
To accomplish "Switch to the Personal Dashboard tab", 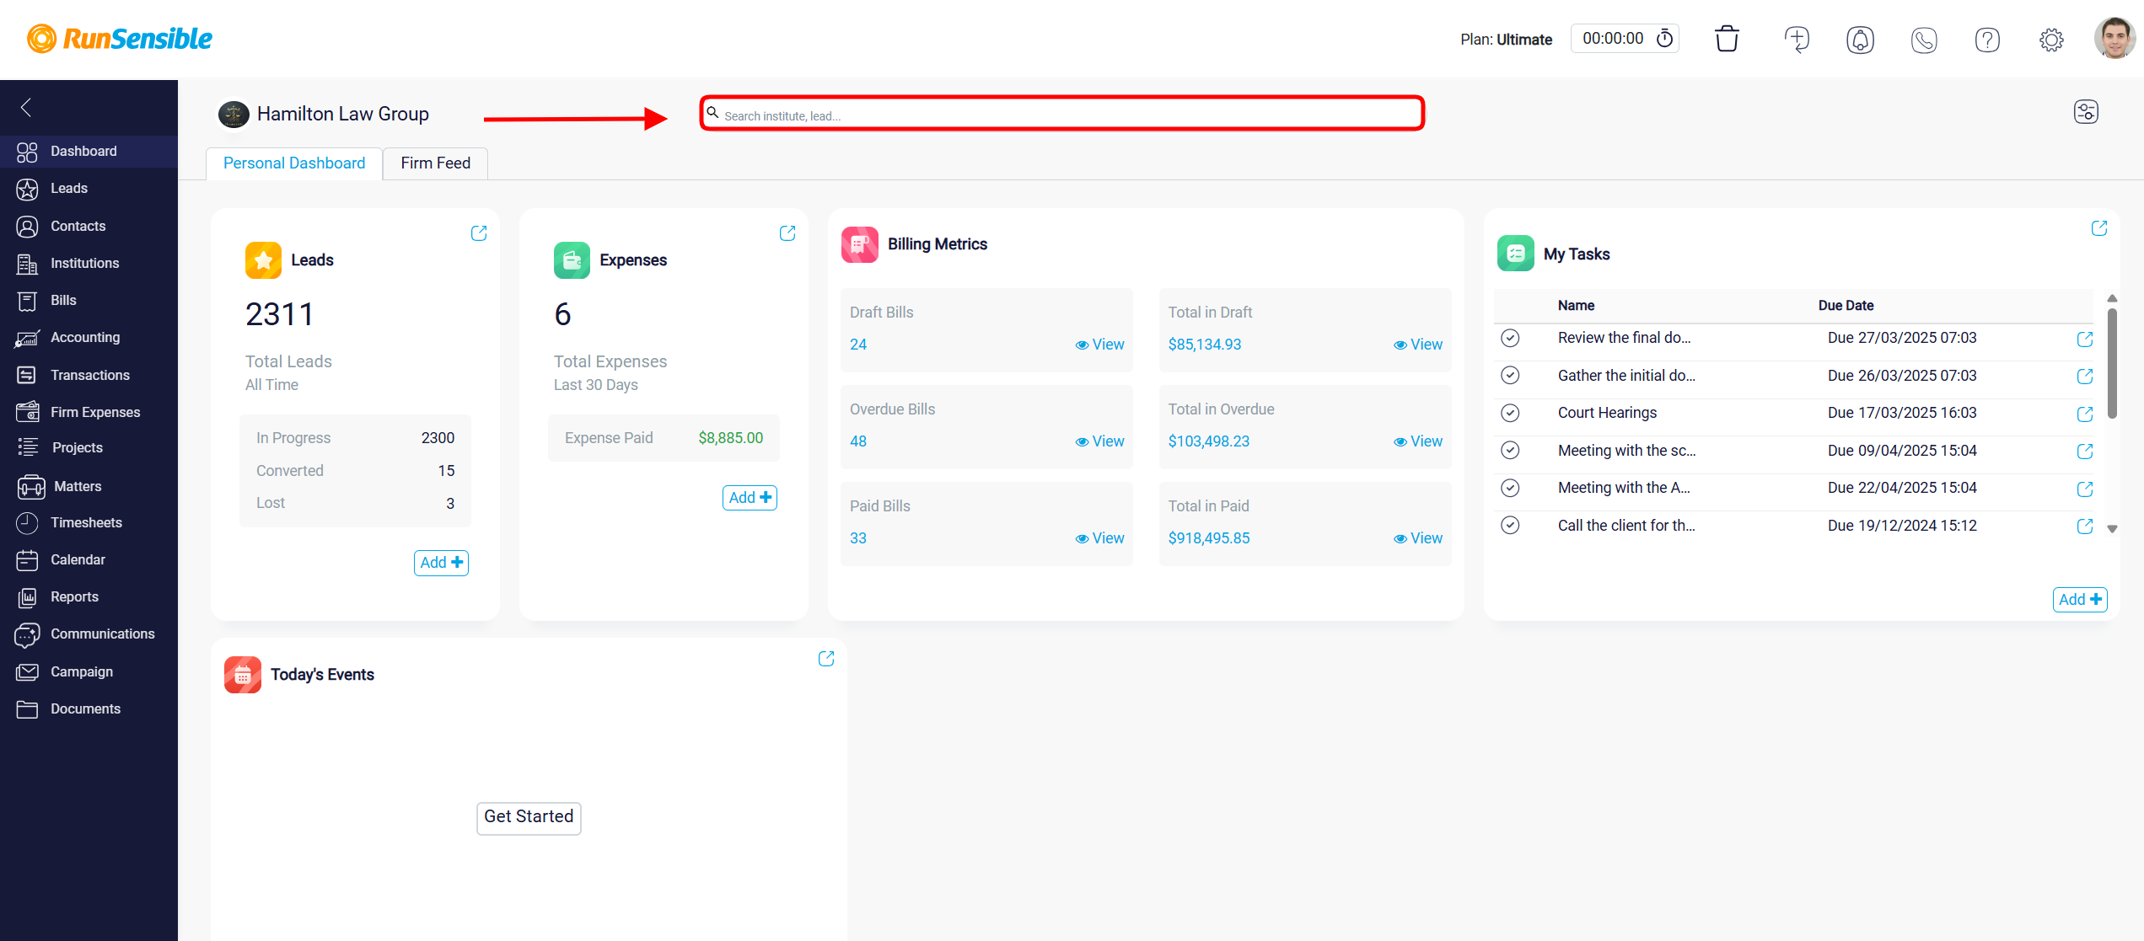I will 294,163.
